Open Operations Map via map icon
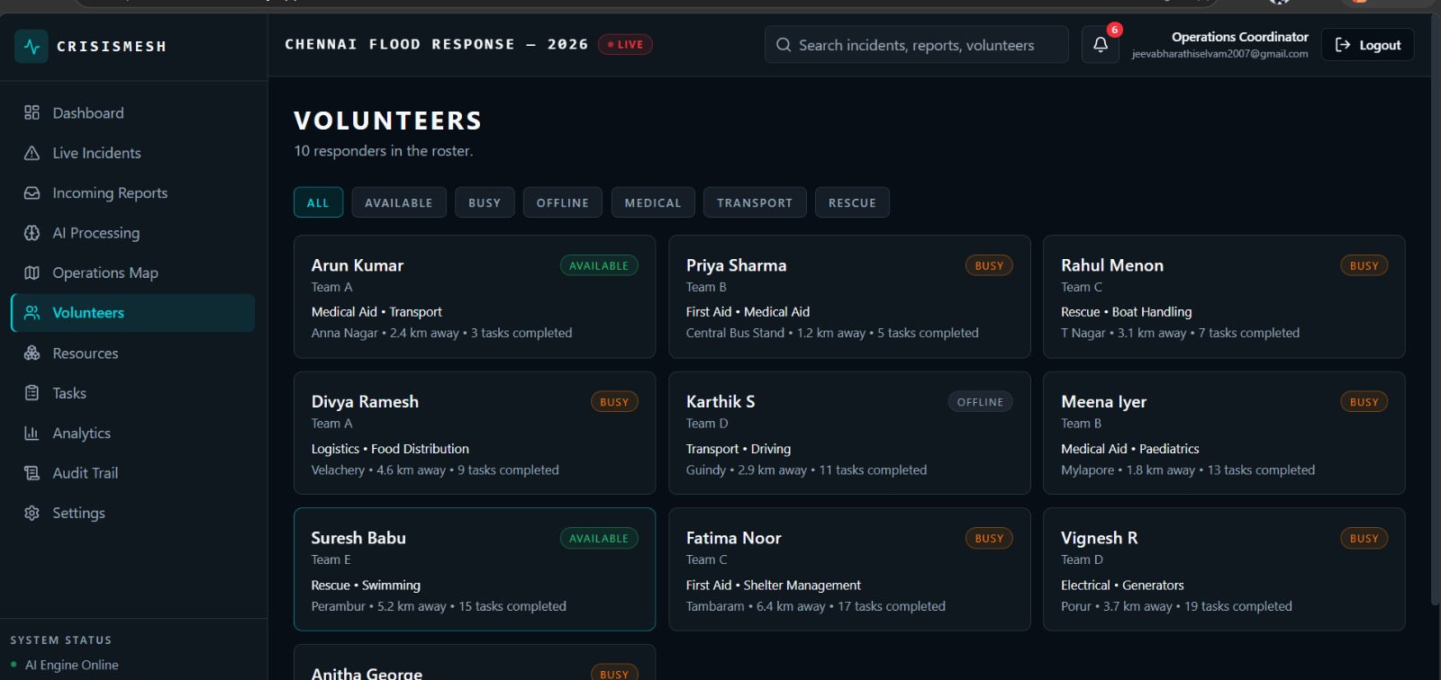The image size is (1441, 680). point(32,273)
